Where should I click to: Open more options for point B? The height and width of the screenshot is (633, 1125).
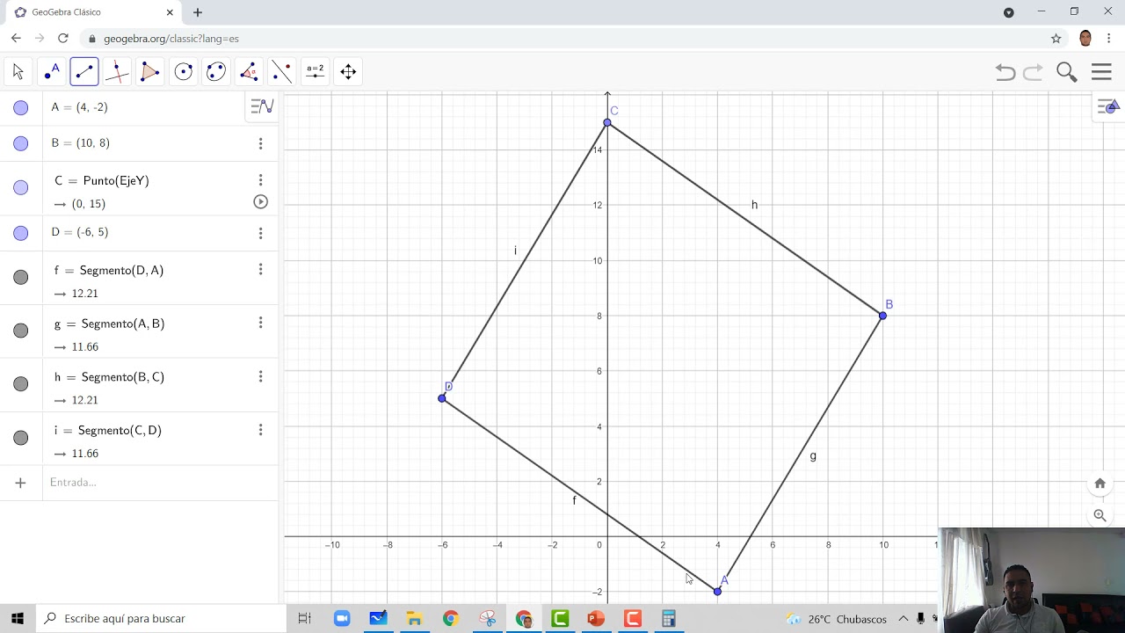[x=260, y=143]
